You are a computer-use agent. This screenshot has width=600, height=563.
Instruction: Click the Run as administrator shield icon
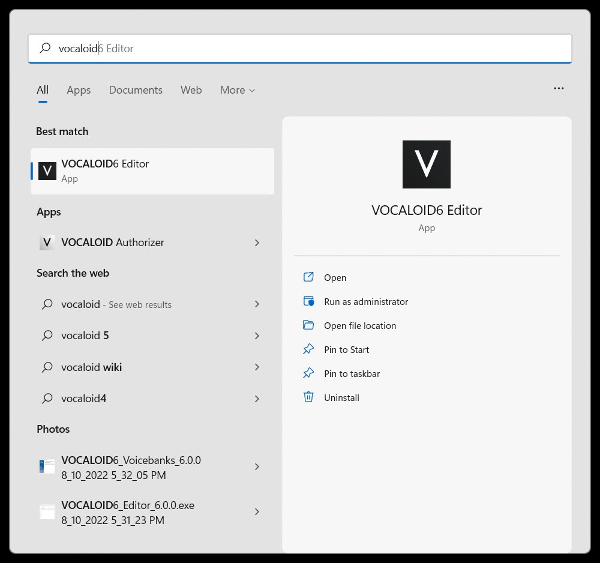(x=308, y=301)
